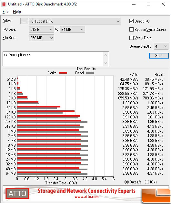
Task: Click the ATTO logo in the banner
Action: point(17,193)
